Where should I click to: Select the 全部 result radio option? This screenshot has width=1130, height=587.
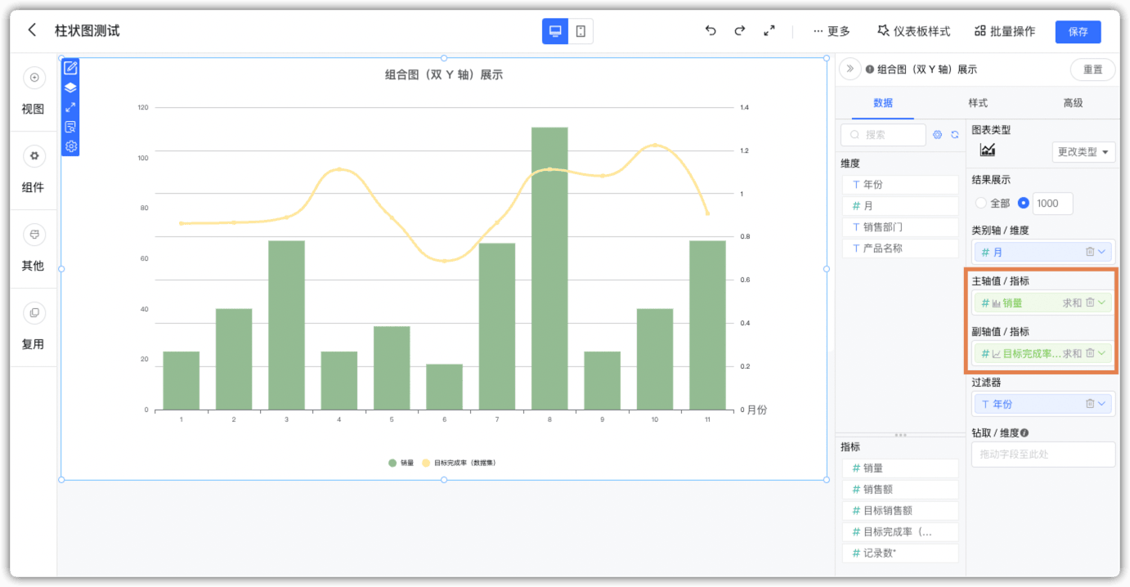coord(981,203)
